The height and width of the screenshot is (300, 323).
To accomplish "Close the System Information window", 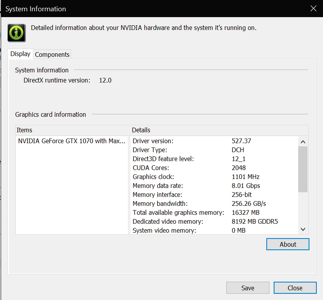I will click(x=313, y=9).
